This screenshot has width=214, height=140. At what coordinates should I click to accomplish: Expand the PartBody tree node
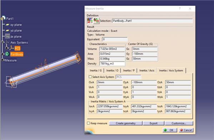[x=2, y=54]
